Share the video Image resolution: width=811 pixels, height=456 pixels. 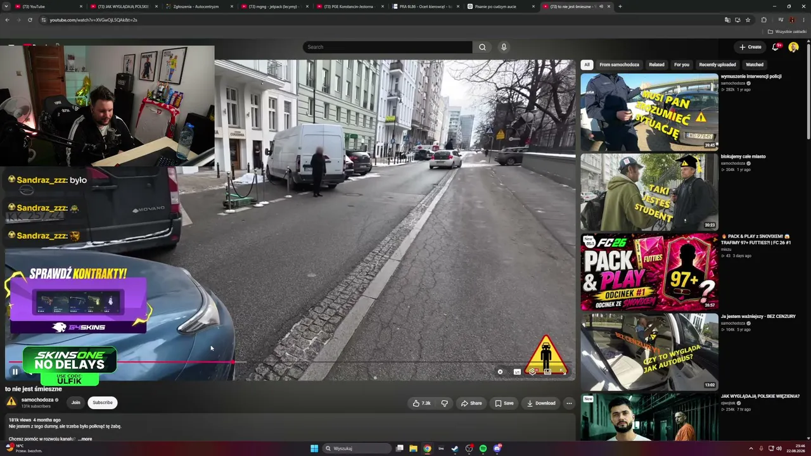click(471, 403)
